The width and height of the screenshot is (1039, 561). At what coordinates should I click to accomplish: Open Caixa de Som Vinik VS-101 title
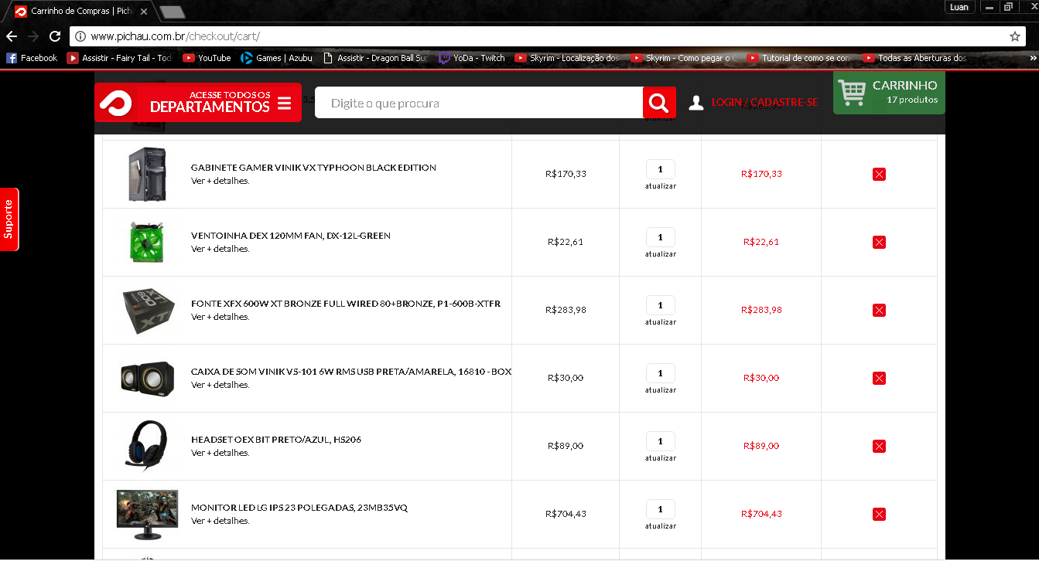click(351, 372)
